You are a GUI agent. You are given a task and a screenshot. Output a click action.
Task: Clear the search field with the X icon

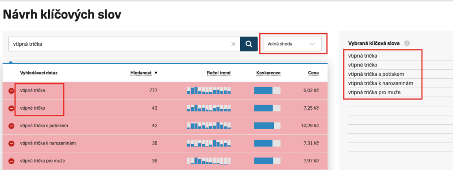pos(234,44)
